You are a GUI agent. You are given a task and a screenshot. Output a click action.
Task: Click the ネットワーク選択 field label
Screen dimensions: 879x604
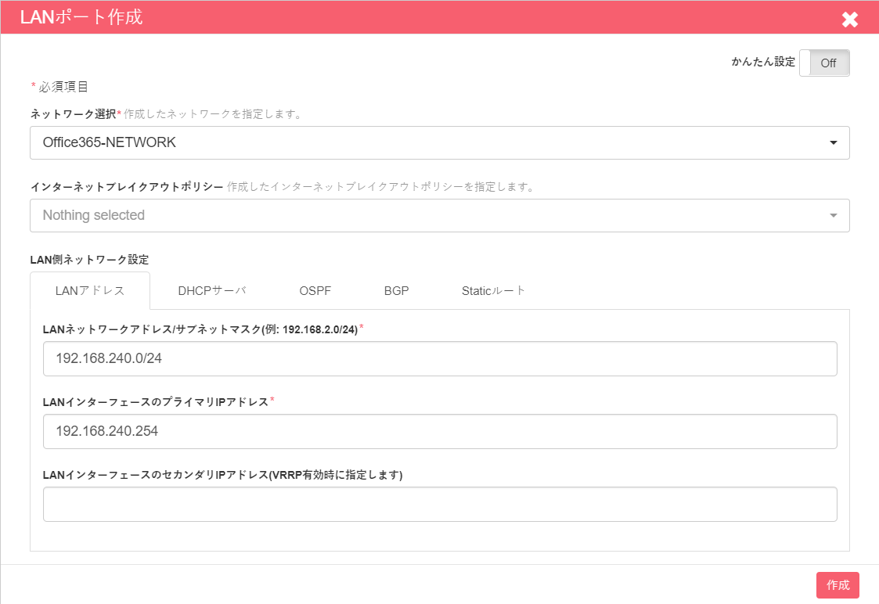tap(73, 114)
